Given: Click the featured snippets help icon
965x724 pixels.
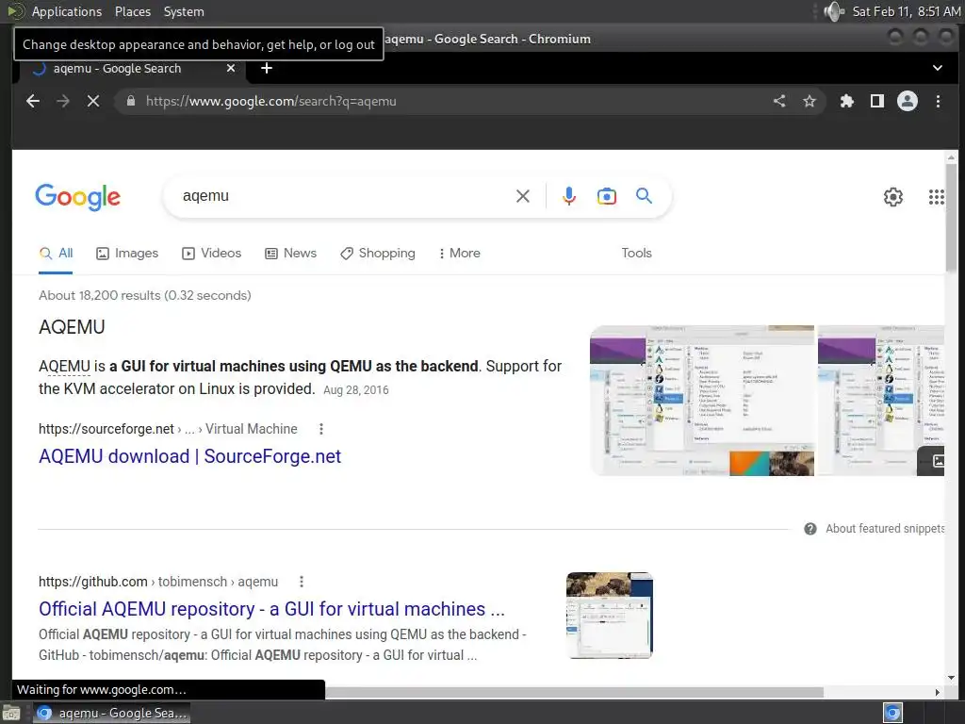Looking at the screenshot, I should [x=810, y=529].
